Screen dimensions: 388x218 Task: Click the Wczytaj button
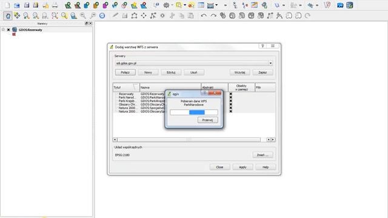click(240, 73)
